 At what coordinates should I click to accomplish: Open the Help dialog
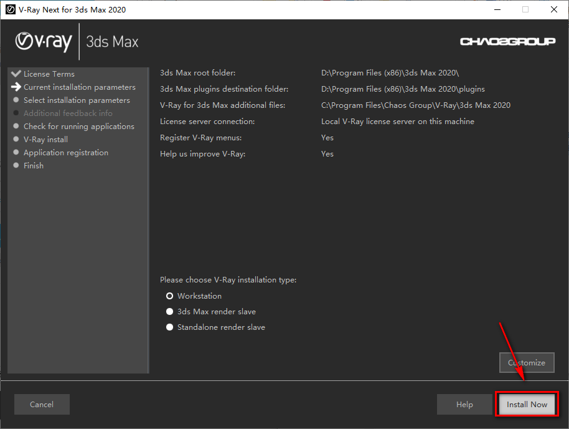464,404
